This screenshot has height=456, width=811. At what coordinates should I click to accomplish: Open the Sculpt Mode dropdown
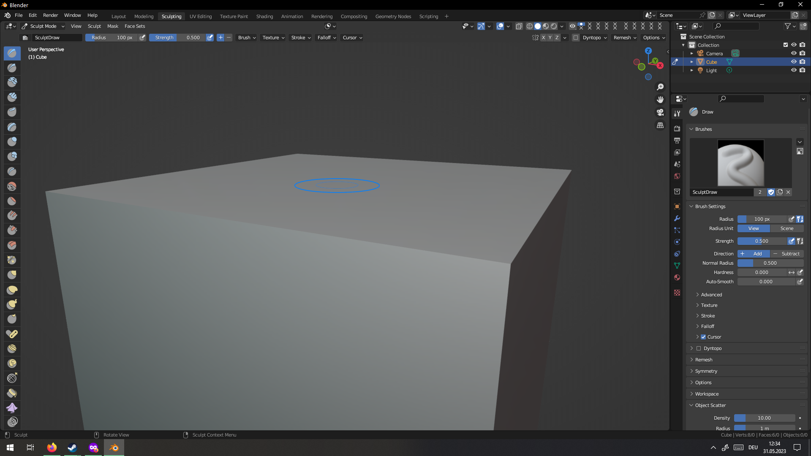(43, 26)
